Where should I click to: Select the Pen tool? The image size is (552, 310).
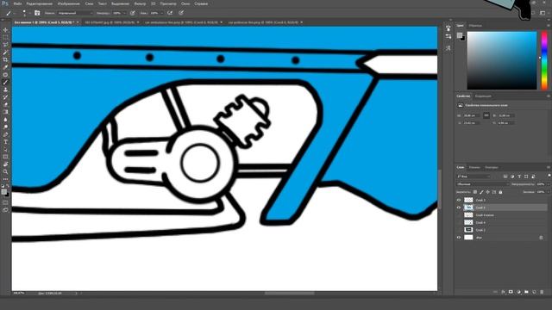(5, 134)
